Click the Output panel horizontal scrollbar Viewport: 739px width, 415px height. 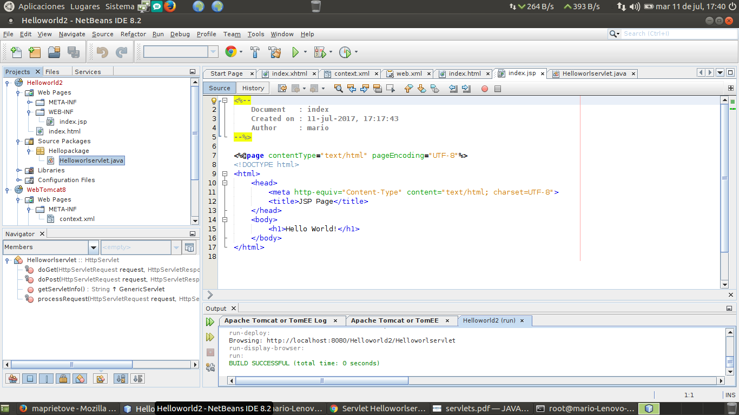coord(322,380)
